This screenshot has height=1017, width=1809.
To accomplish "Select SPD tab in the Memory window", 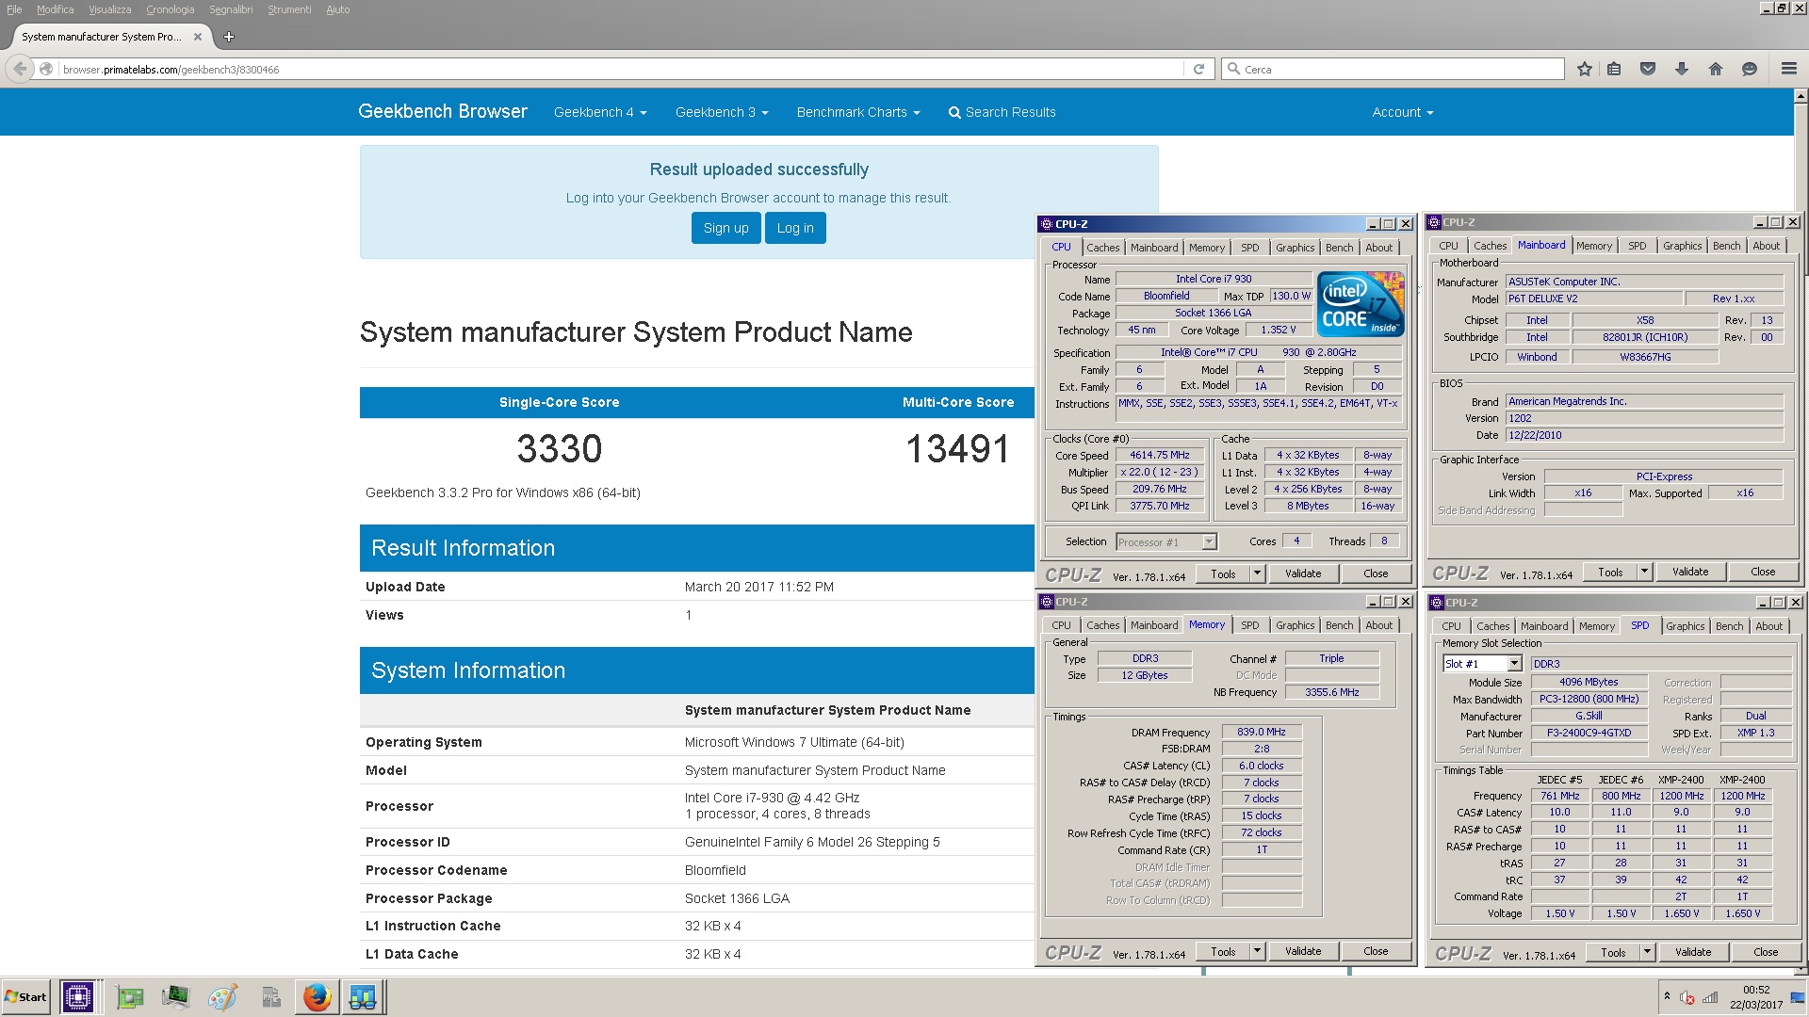I will (x=1249, y=625).
